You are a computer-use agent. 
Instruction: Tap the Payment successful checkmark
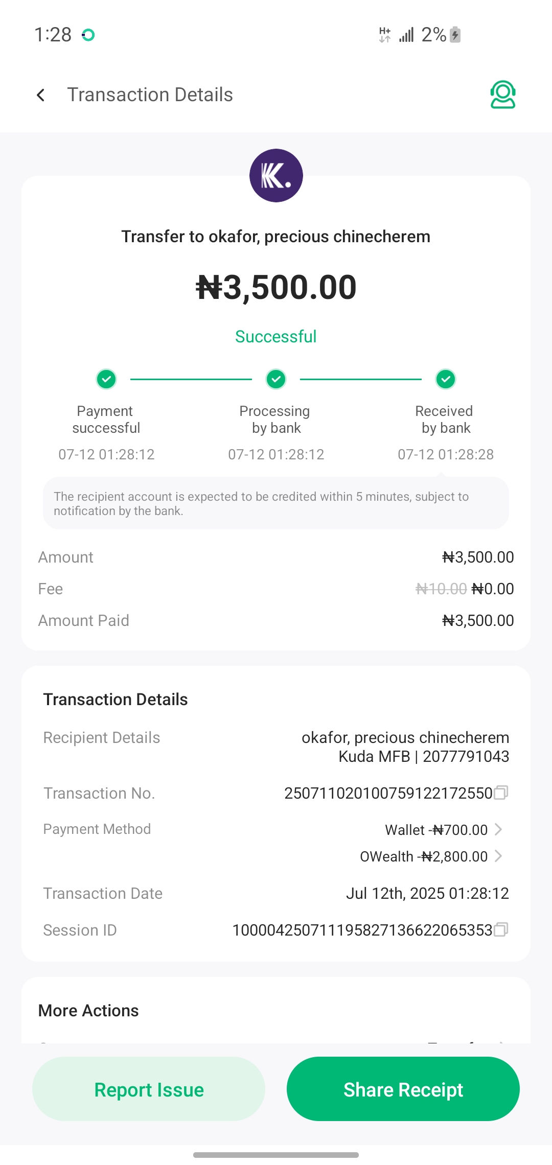tap(106, 379)
